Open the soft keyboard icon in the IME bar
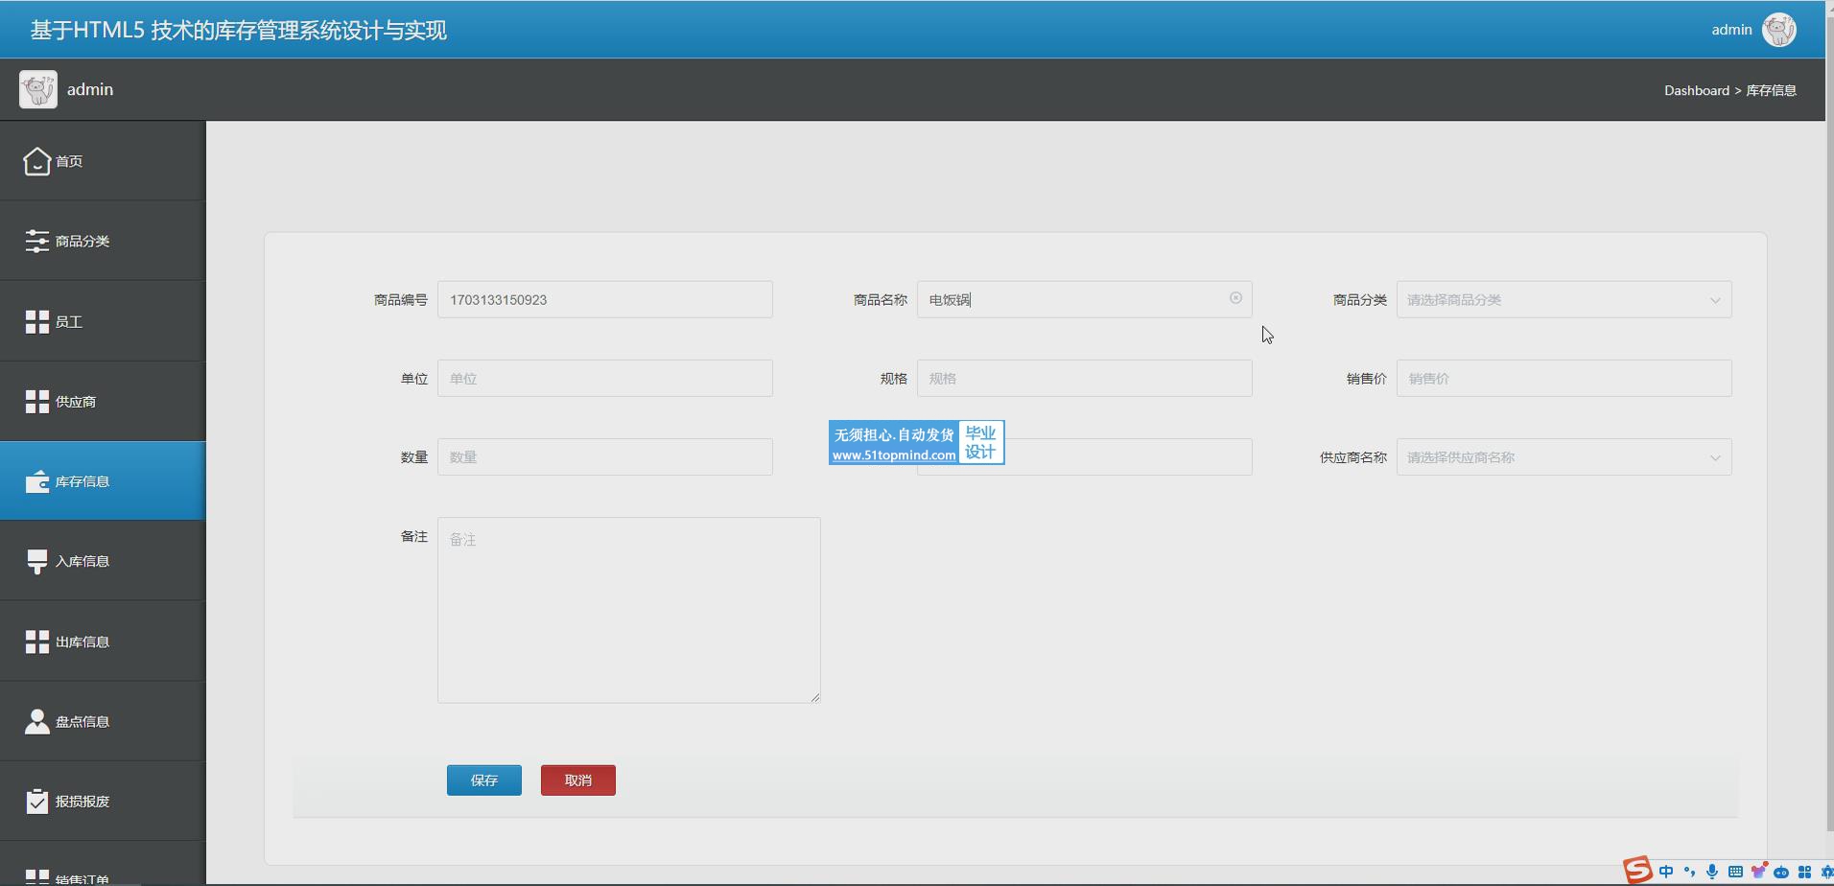Viewport: 1834px width, 886px height. [1735, 872]
